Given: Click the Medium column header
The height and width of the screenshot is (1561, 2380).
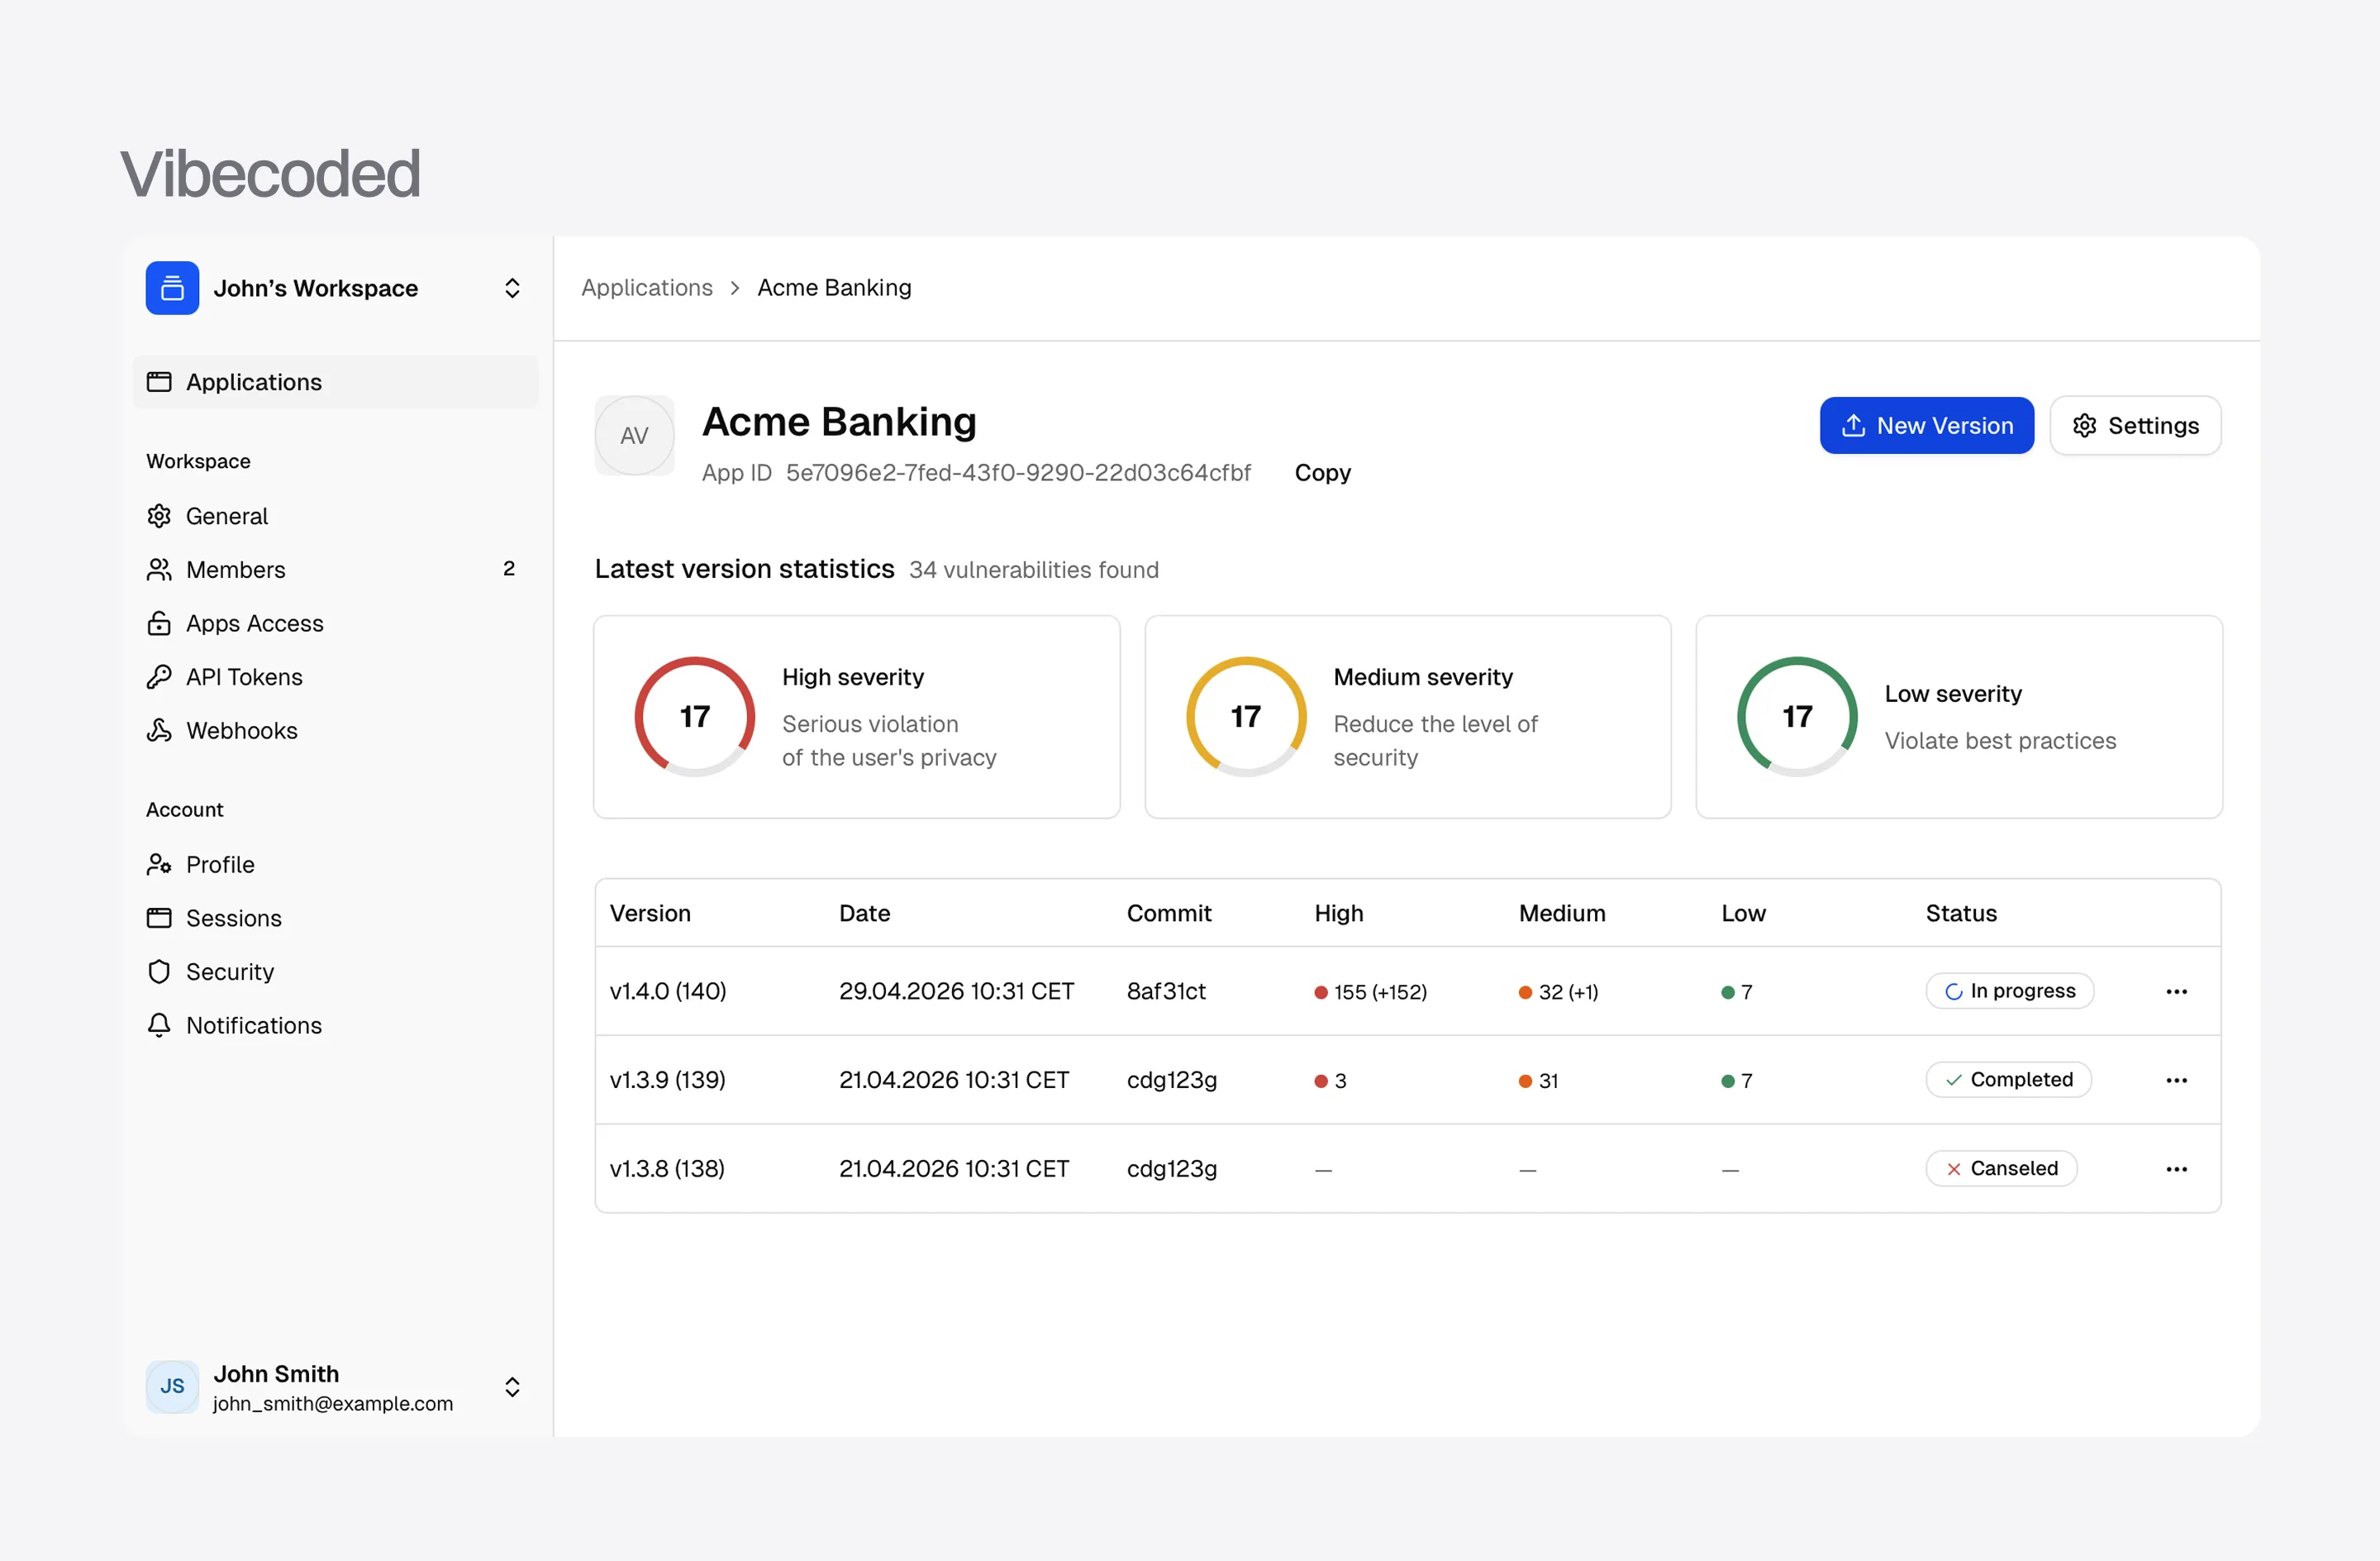Looking at the screenshot, I should click(x=1562, y=914).
